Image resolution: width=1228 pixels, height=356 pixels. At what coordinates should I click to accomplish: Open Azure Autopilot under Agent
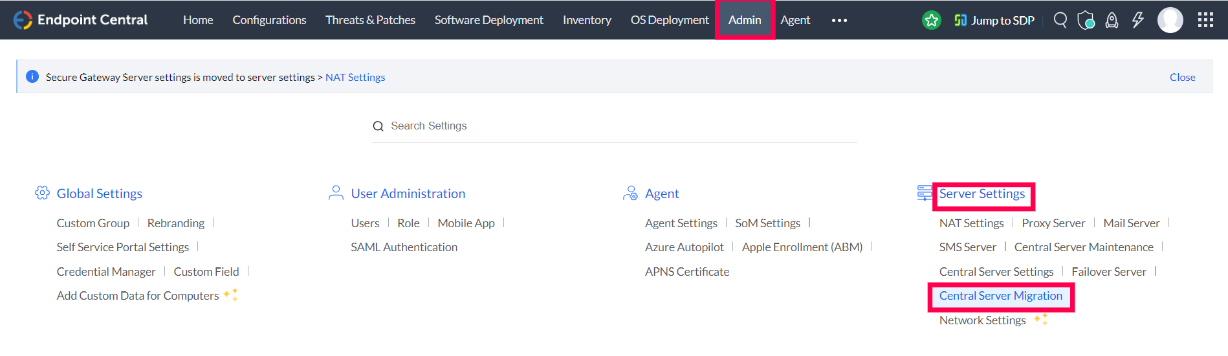coord(684,247)
